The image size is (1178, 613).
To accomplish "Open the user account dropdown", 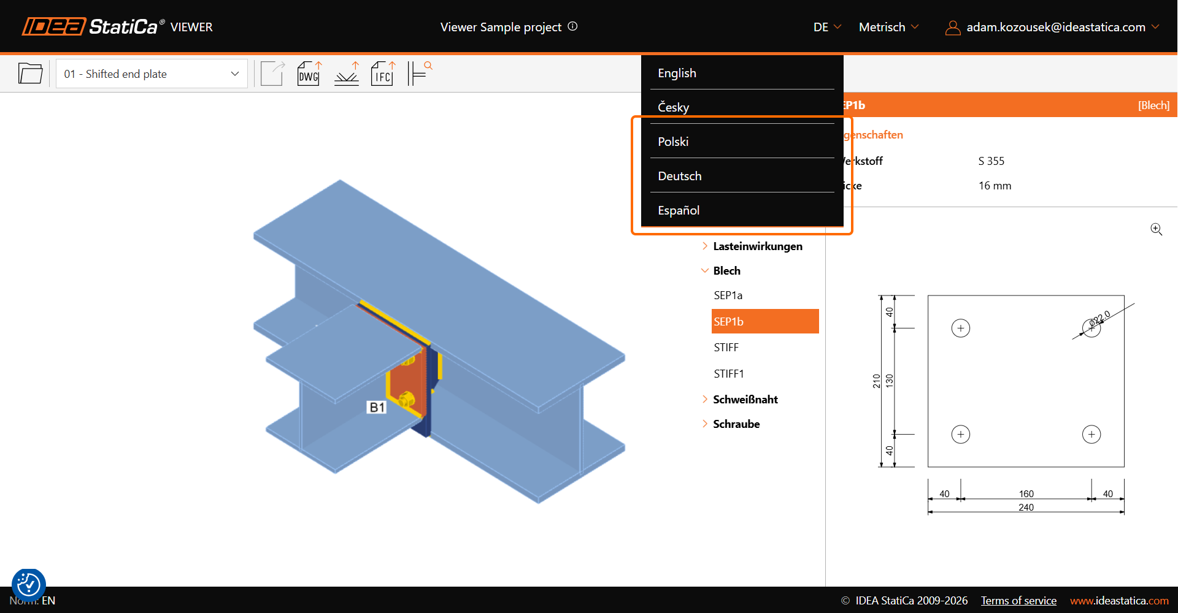I will click(1052, 27).
